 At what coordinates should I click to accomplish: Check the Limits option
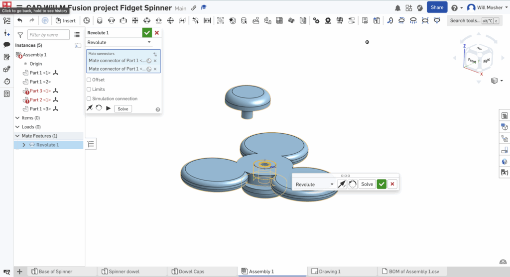pos(89,89)
